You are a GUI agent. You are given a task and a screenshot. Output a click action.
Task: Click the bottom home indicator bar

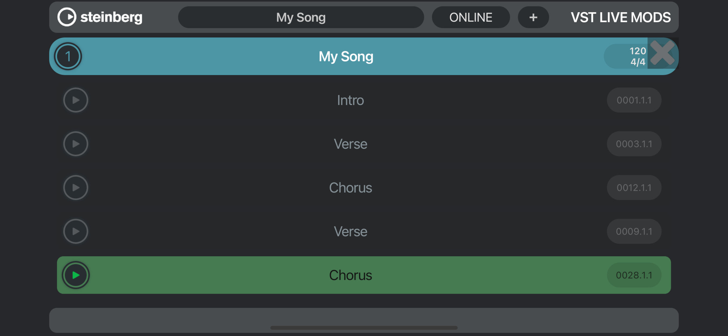tap(364, 328)
